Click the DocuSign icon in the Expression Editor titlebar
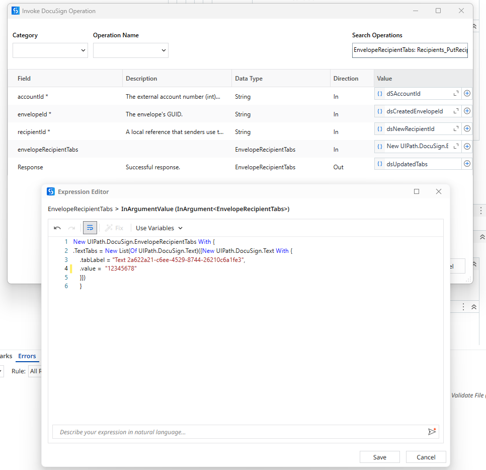Image resolution: width=486 pixels, height=470 pixels. pos(50,191)
